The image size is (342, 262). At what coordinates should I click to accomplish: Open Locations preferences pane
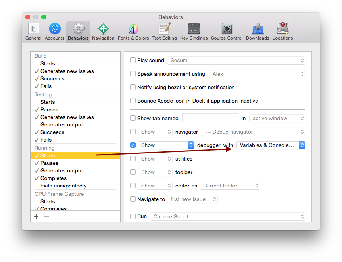click(x=282, y=32)
